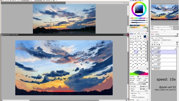
Task: Check the Invert texture option
Action: 131,95
